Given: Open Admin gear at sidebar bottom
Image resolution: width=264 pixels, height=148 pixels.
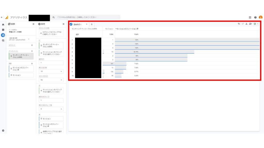Looking at the screenshot, I should click(3, 131).
